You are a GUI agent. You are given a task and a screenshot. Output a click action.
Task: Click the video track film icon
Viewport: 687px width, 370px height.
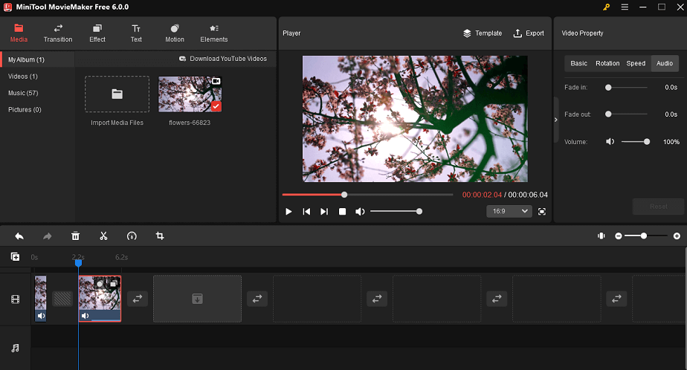pos(16,299)
